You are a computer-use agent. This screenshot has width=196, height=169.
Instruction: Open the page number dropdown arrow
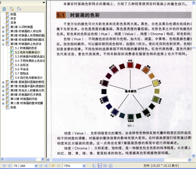click(x=36, y=166)
